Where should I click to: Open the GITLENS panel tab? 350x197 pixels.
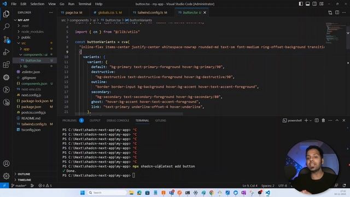pyautogui.click(x=161, y=120)
